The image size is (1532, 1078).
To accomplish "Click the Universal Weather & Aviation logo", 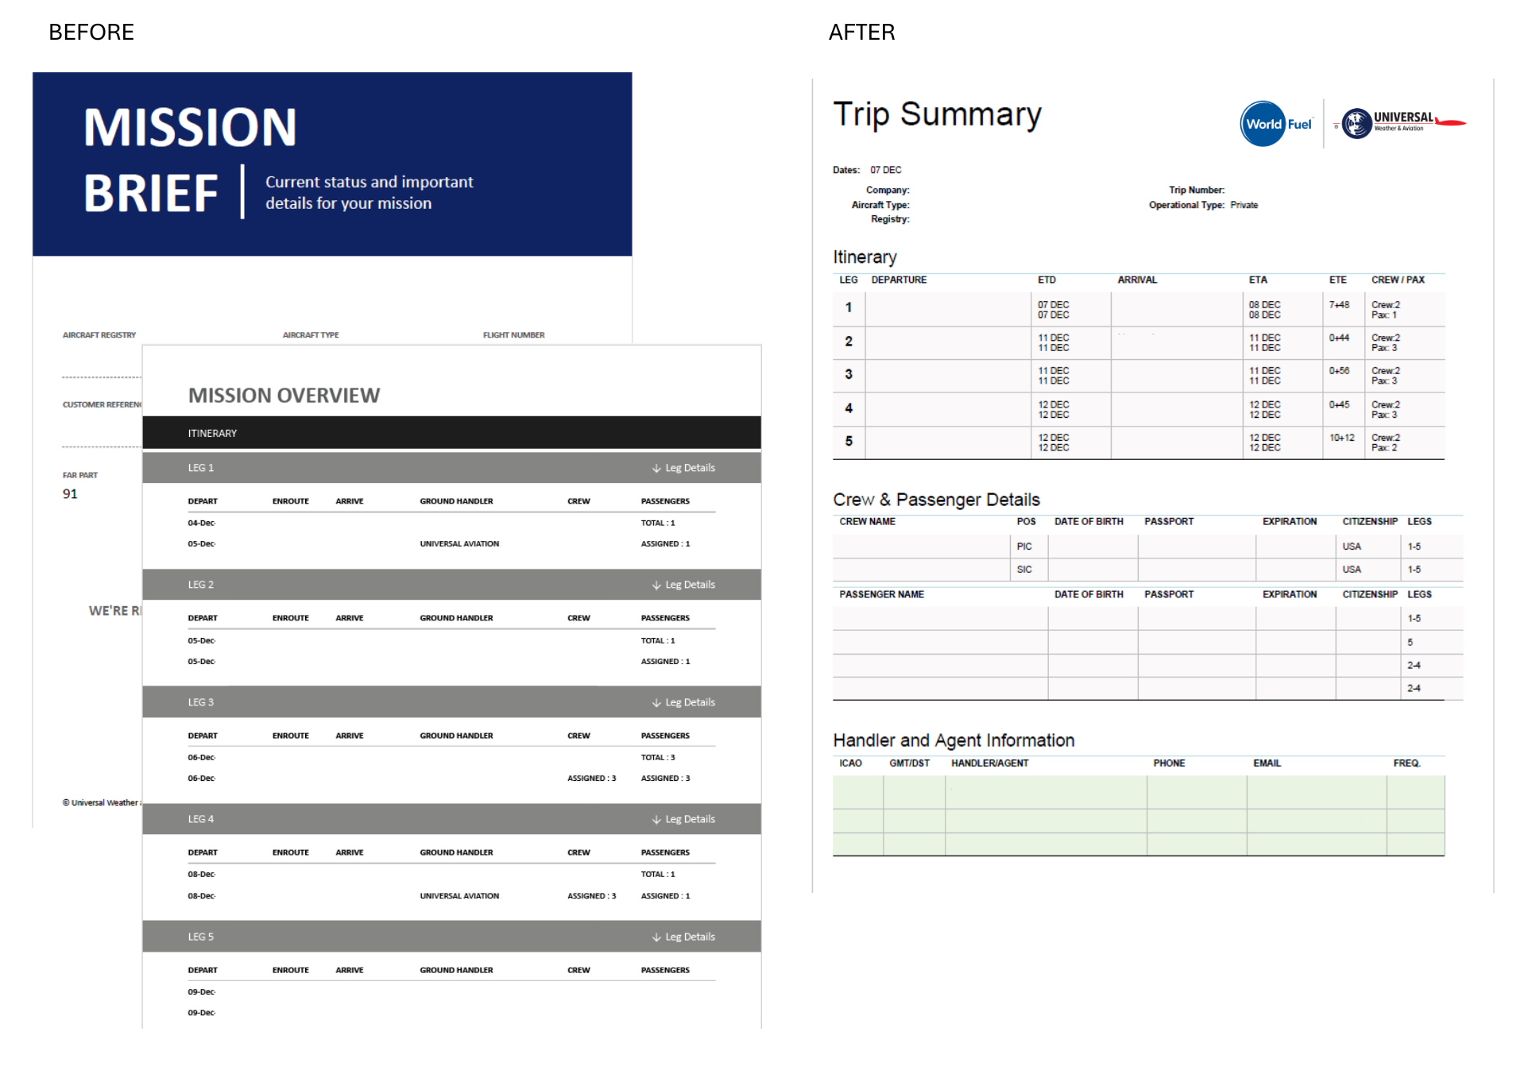I will click(1403, 123).
